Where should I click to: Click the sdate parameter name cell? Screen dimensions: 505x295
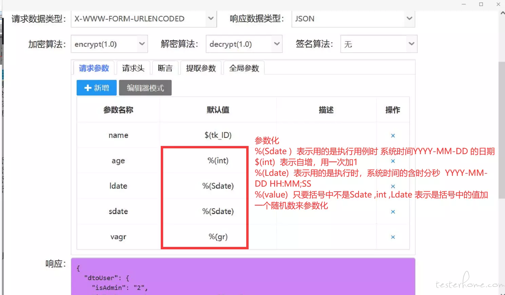(x=118, y=211)
